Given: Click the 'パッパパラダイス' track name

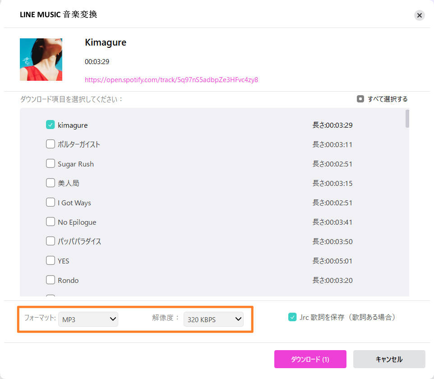Looking at the screenshot, I should 79,241.
